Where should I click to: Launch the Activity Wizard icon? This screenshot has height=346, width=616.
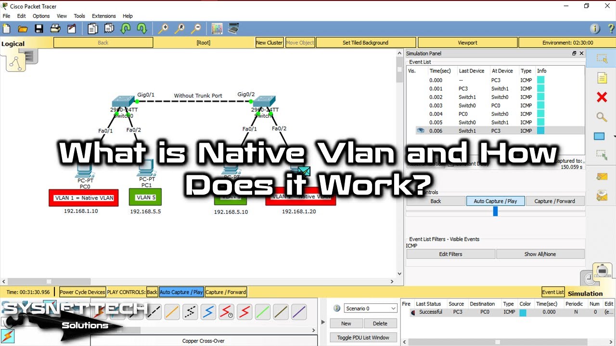71,29
